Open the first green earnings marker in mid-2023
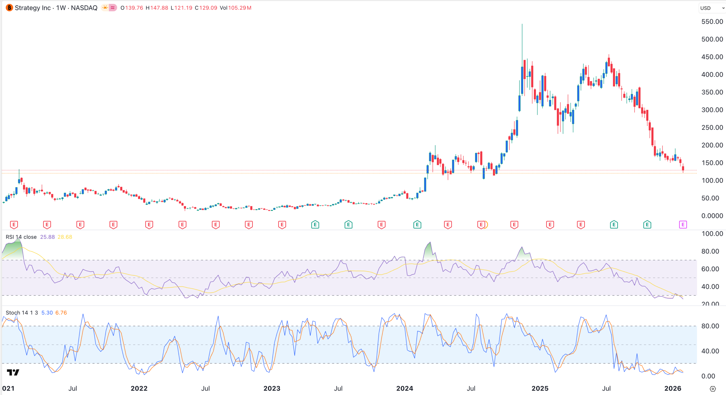The height and width of the screenshot is (395, 726). pos(315,225)
